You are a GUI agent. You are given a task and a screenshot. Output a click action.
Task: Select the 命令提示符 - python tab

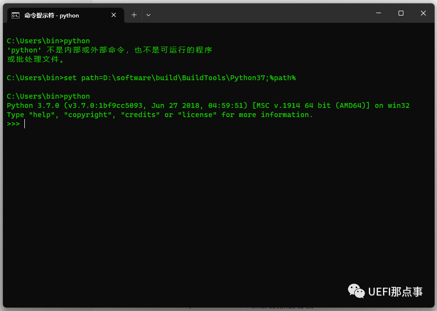click(x=54, y=15)
